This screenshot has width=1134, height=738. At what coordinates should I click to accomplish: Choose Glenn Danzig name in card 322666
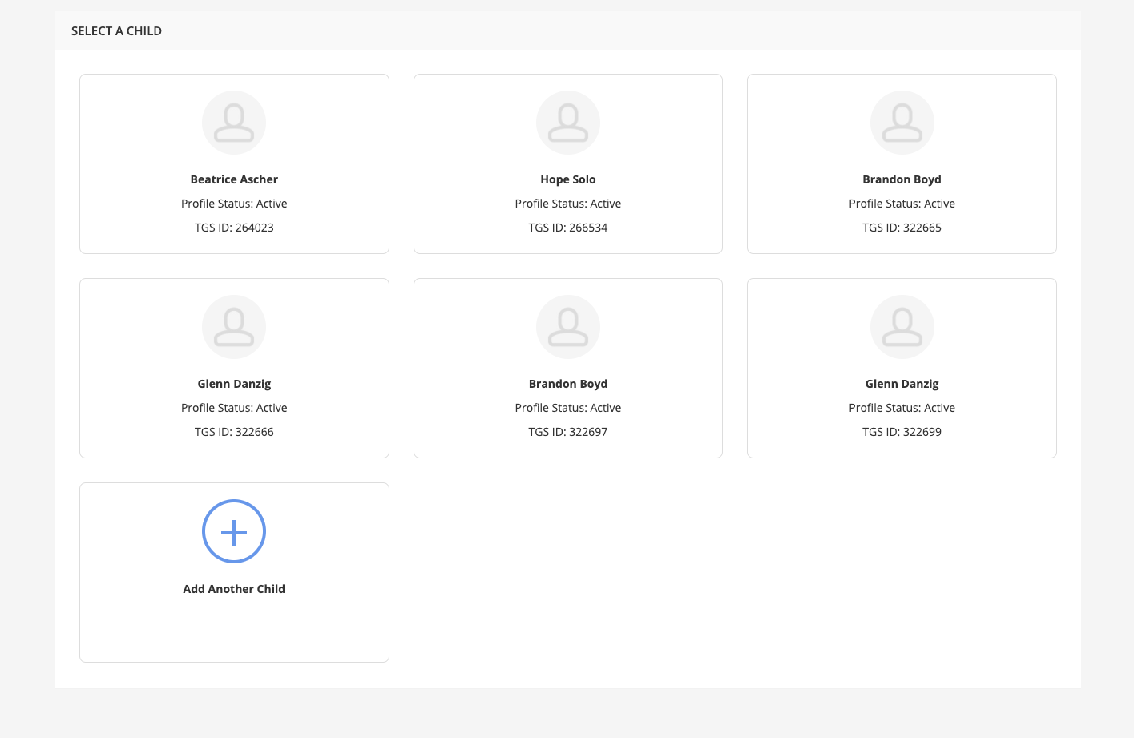234,384
